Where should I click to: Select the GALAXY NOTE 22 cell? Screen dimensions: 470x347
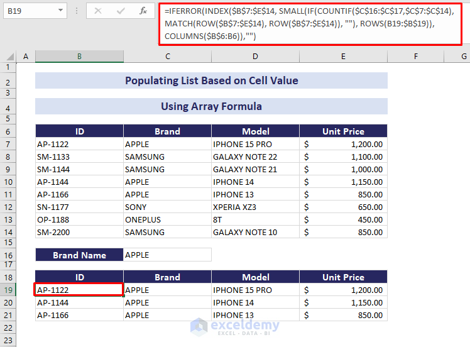[255, 157]
